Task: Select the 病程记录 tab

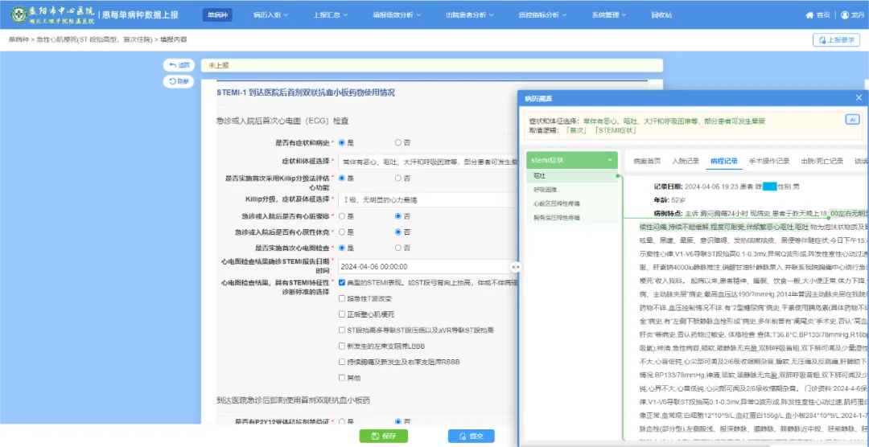Action: 724,161
